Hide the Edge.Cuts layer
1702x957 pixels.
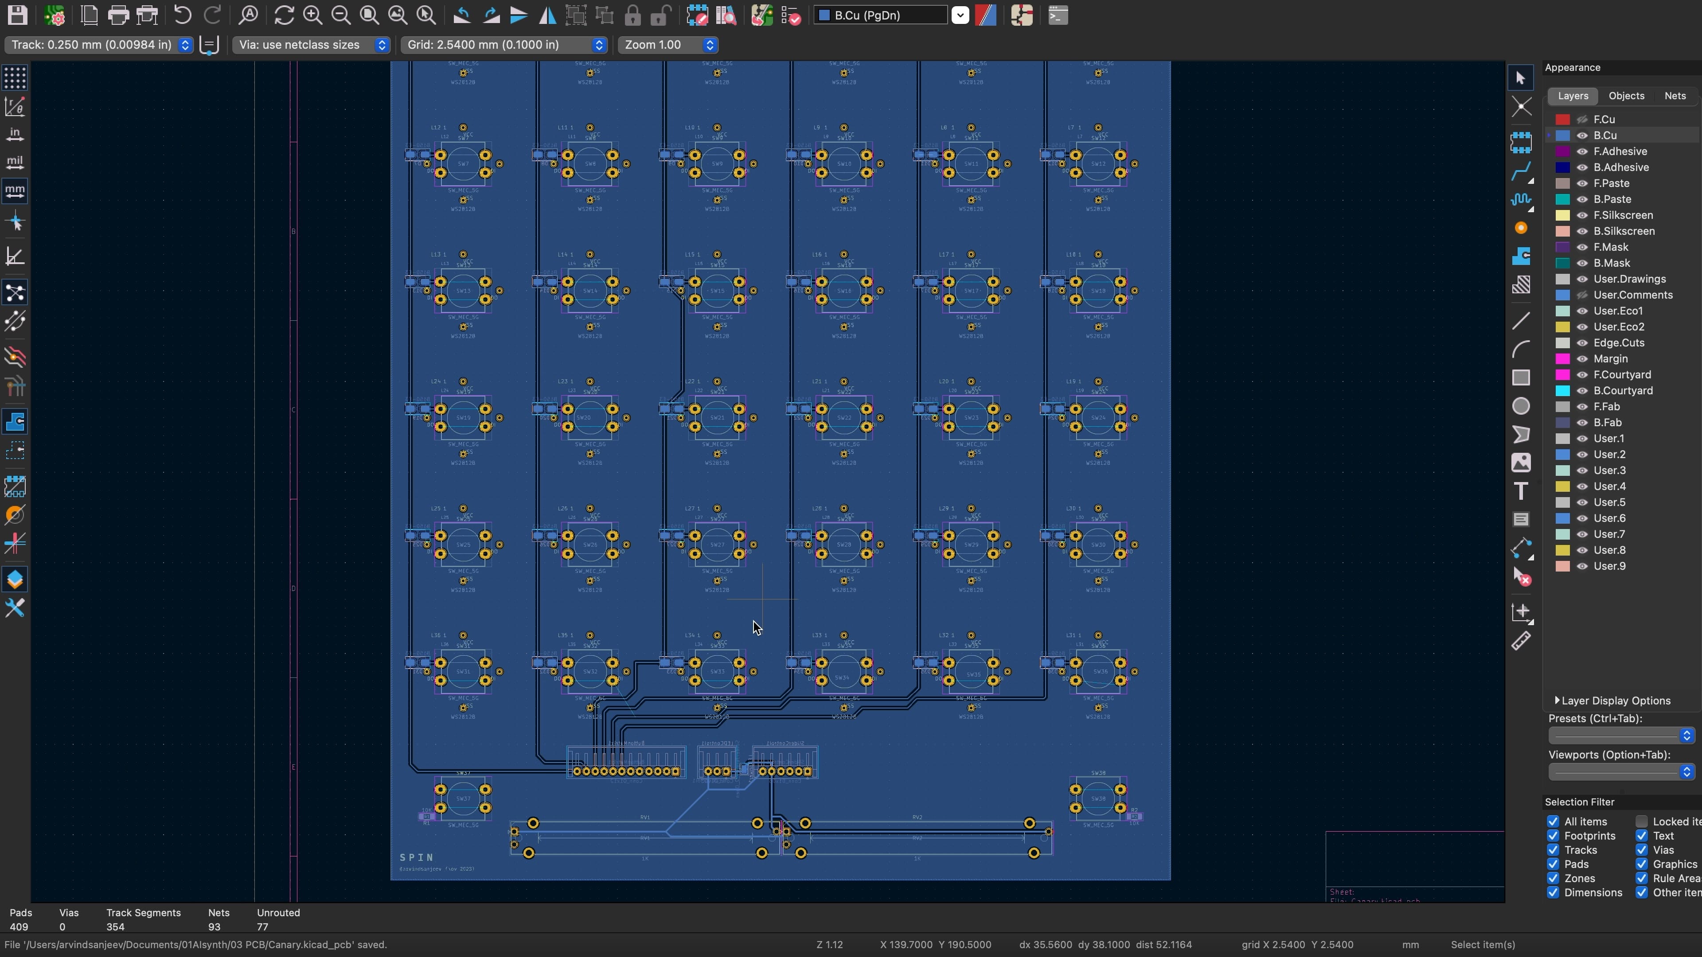pyautogui.click(x=1582, y=343)
